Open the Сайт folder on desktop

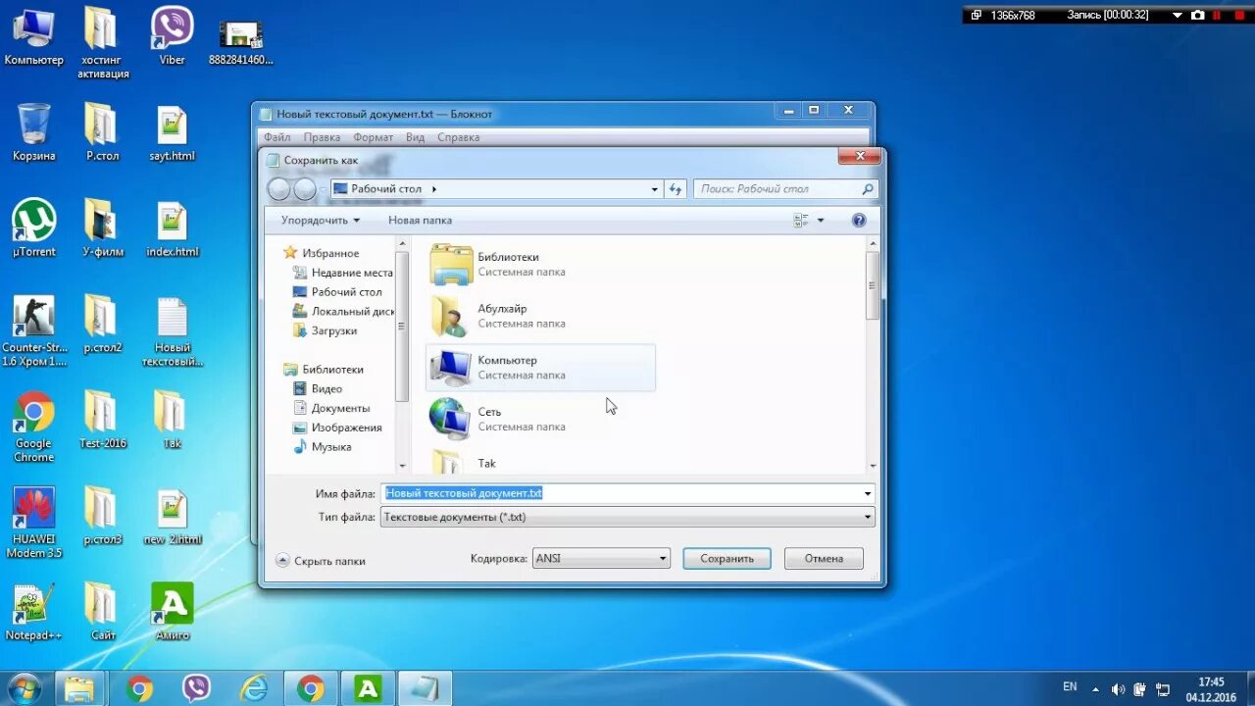[103, 613]
